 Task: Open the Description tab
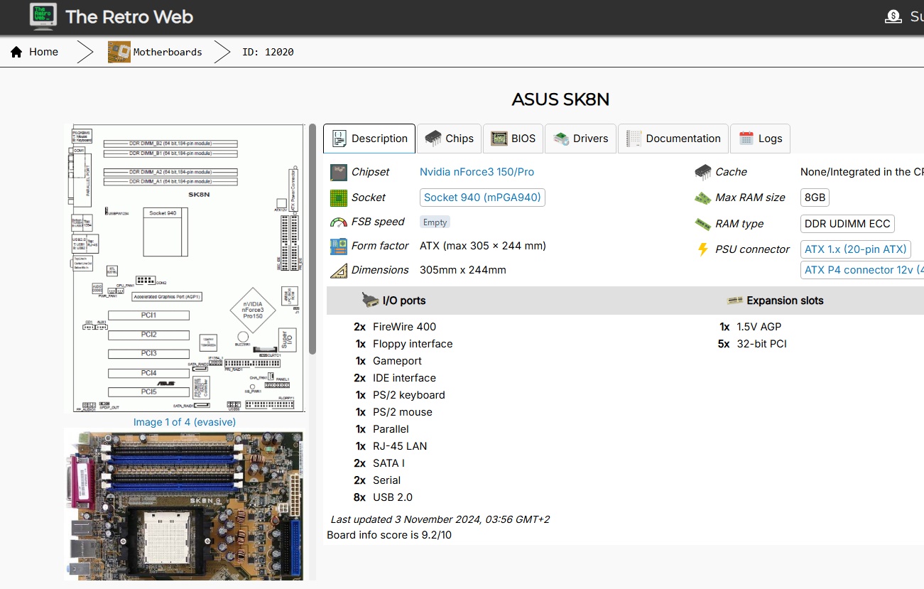pos(369,139)
